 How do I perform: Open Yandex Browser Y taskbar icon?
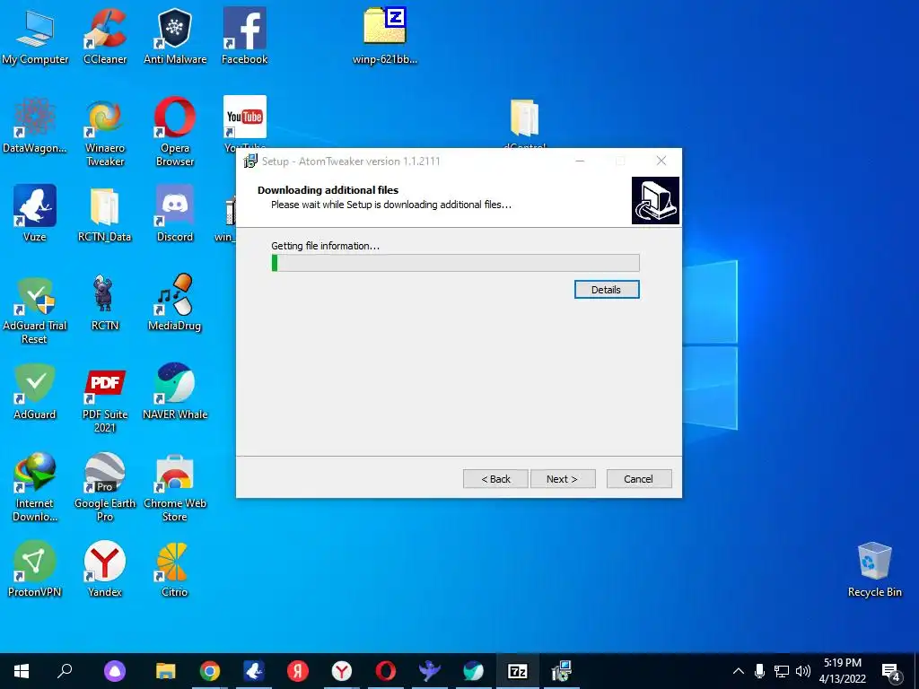[x=342, y=671]
